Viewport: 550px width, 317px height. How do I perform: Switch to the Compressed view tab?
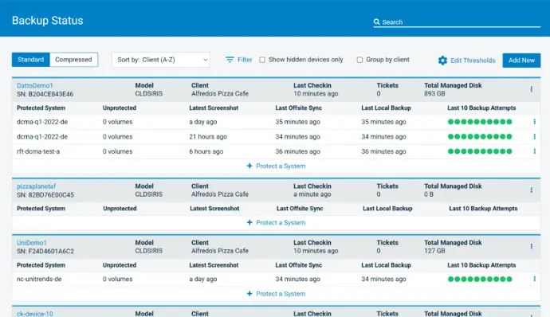(73, 60)
